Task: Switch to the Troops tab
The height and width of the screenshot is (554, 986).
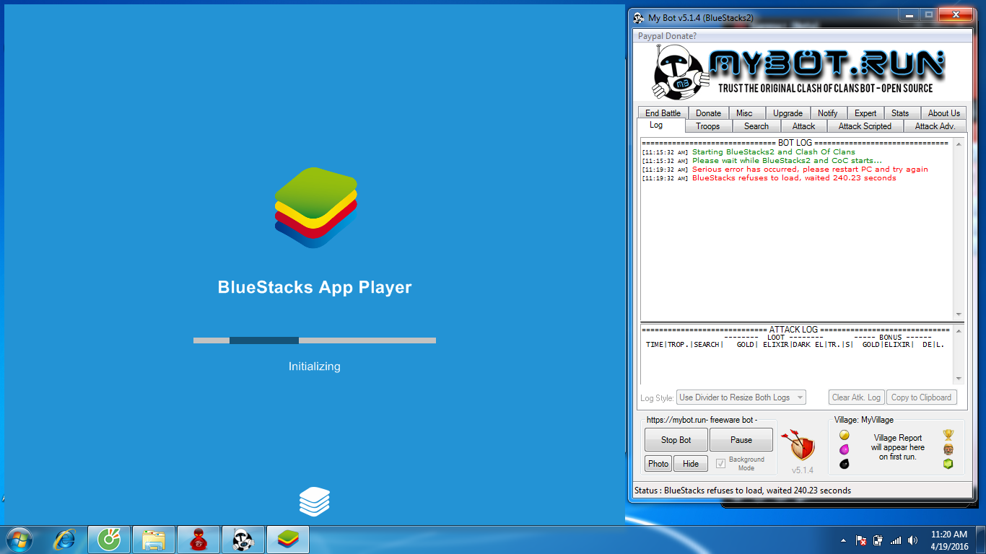Action: [707, 126]
